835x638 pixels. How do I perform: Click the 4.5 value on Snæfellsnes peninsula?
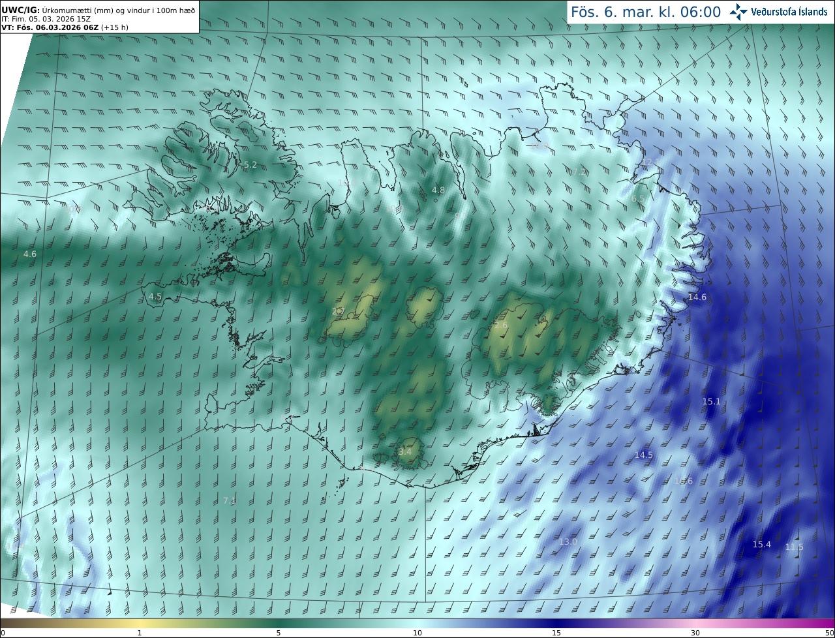coord(155,296)
